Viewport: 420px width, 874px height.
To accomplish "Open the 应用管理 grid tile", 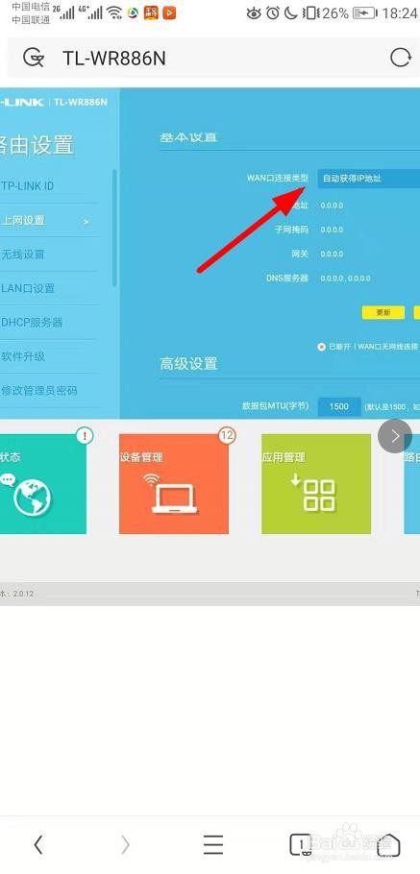I will coord(315,484).
